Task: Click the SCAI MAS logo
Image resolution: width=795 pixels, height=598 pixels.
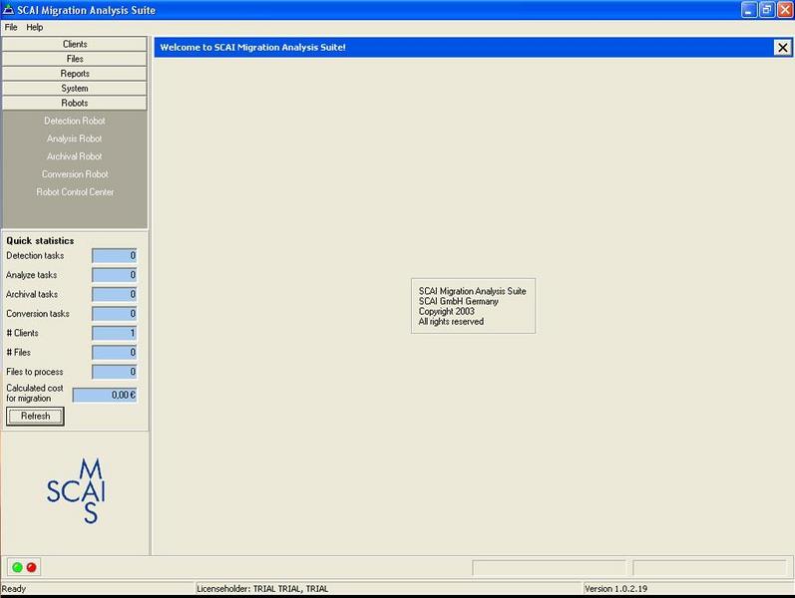Action: coord(76,490)
